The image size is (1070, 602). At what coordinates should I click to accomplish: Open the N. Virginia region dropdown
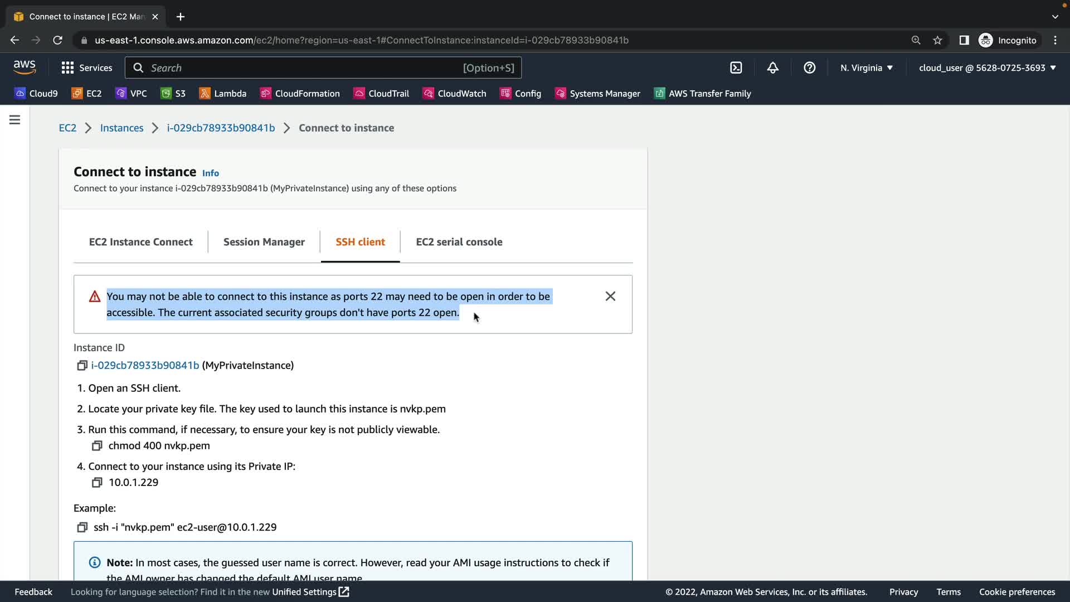pos(867,67)
